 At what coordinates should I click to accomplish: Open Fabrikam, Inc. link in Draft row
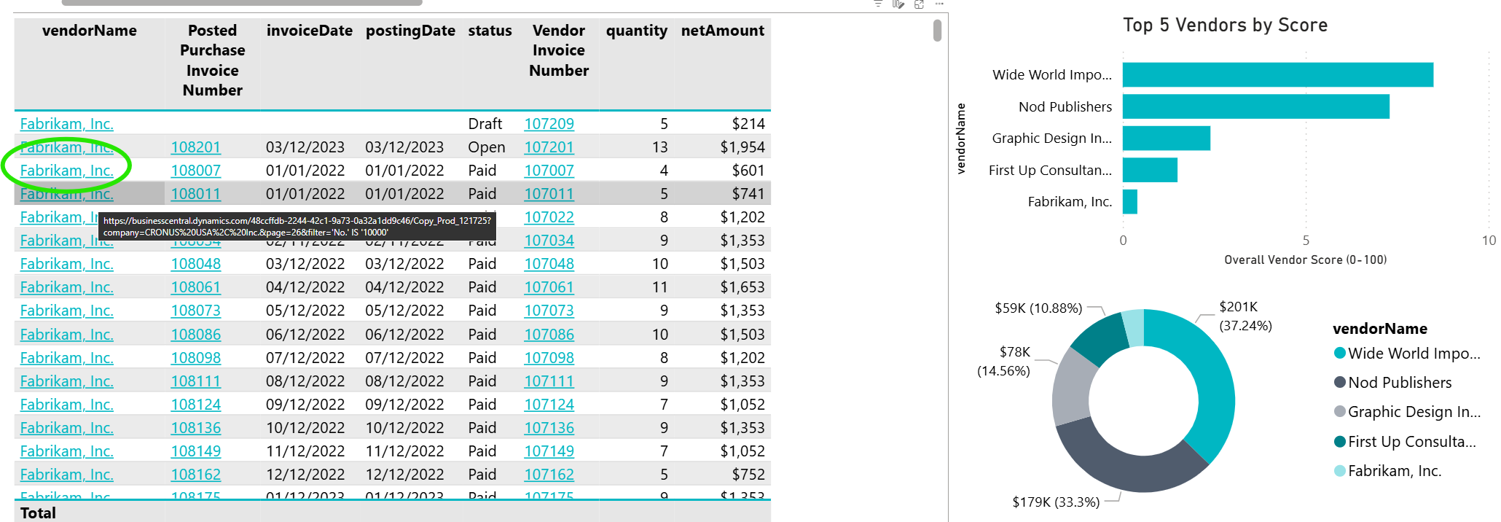pos(66,124)
